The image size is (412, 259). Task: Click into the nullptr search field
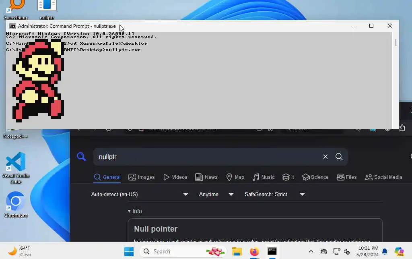[x=208, y=157]
